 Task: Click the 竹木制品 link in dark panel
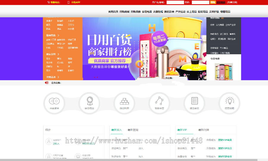pos(224,48)
